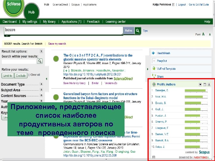This screenshot has width=215, height=161.
Task: Switch to Scopus top link
Action: tap(76, 4)
